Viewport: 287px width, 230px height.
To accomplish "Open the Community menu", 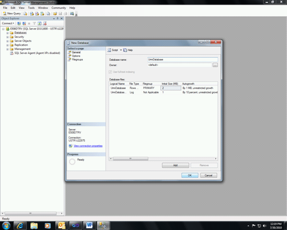I will (58, 8).
